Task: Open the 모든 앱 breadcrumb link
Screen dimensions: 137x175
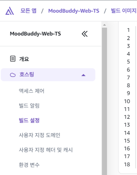Action: pyautogui.click(x=28, y=11)
